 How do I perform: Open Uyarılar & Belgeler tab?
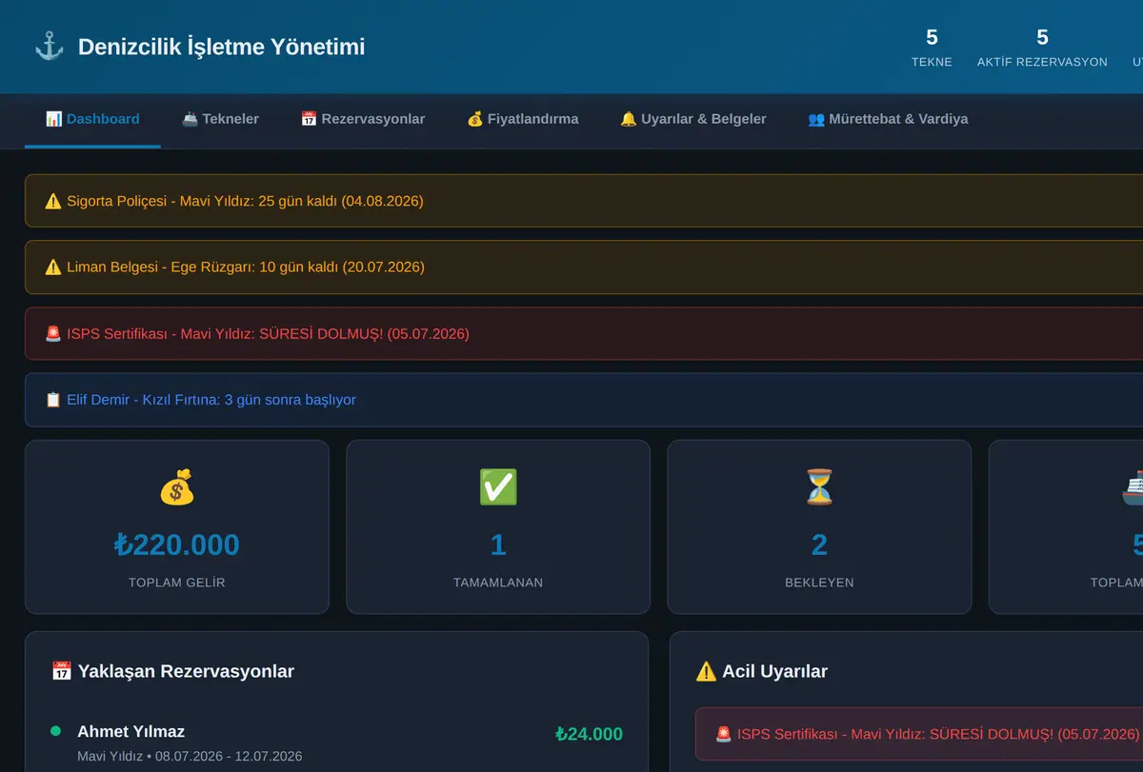693,119
